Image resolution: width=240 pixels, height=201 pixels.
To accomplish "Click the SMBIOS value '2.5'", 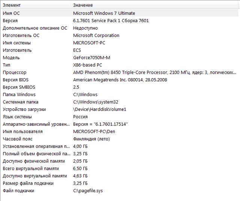I will (76, 87).
